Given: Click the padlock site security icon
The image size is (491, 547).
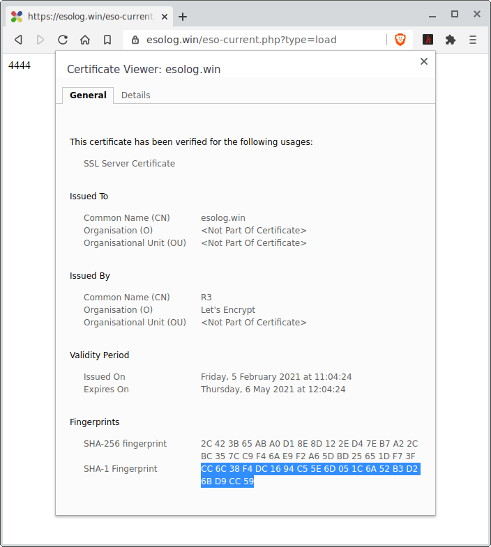Looking at the screenshot, I should 135,40.
